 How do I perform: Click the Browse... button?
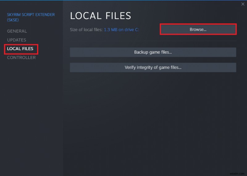tap(198, 29)
